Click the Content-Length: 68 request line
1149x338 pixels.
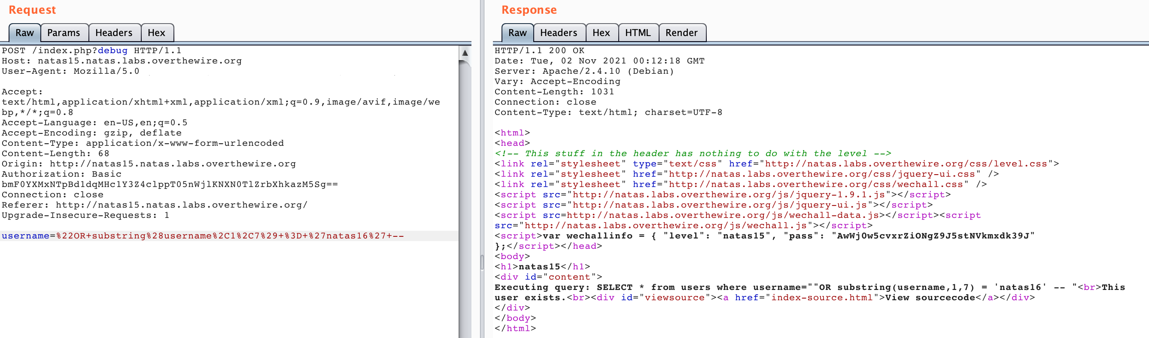pyautogui.click(x=55, y=154)
